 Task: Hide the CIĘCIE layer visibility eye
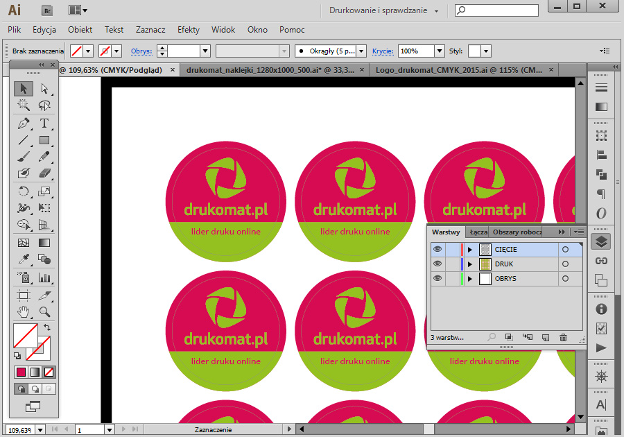(x=437, y=249)
